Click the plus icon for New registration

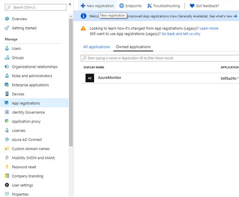pyautogui.click(x=83, y=6)
